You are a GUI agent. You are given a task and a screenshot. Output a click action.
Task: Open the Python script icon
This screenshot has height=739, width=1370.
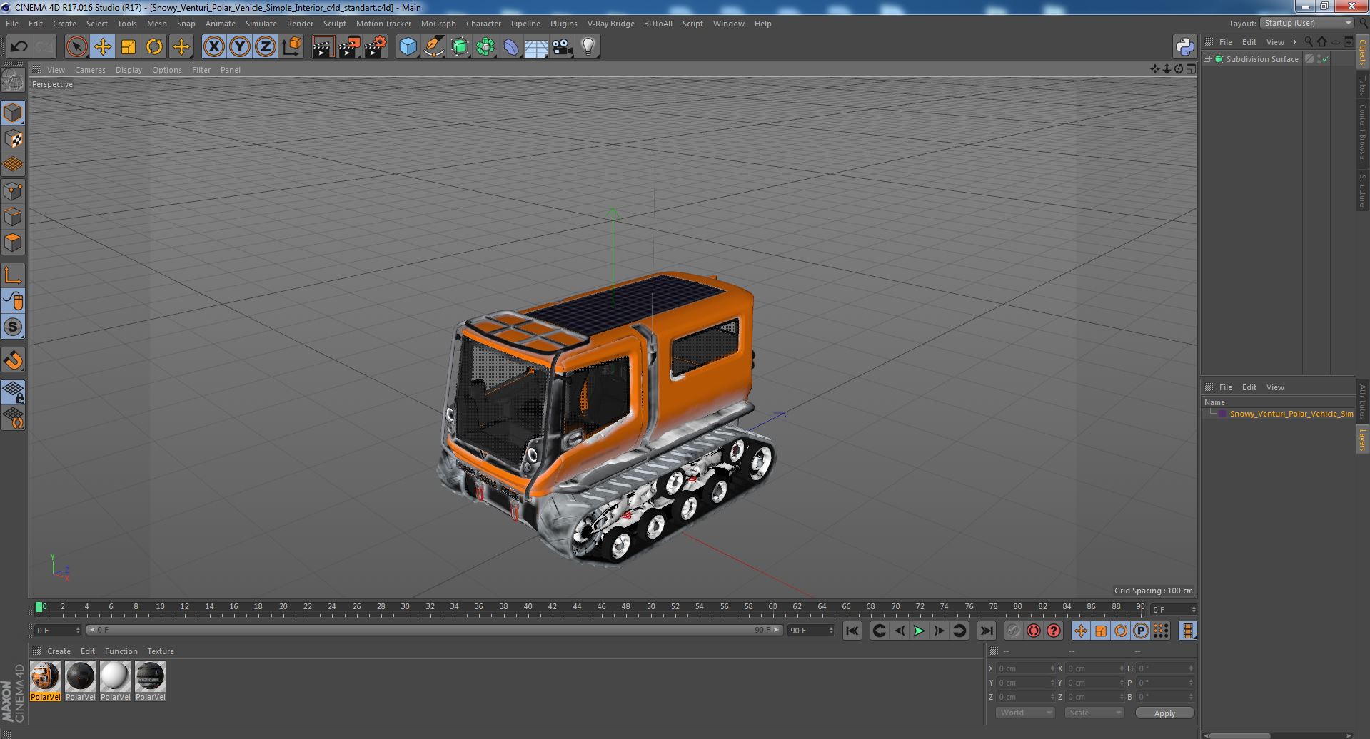click(x=1184, y=47)
